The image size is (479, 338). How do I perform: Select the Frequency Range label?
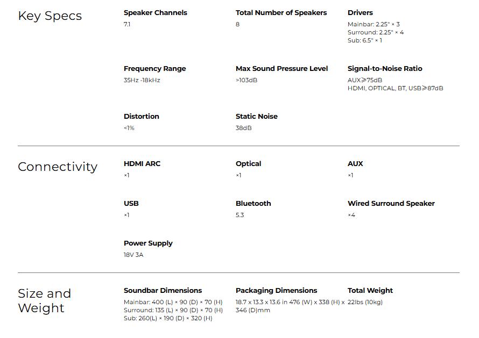click(x=154, y=68)
